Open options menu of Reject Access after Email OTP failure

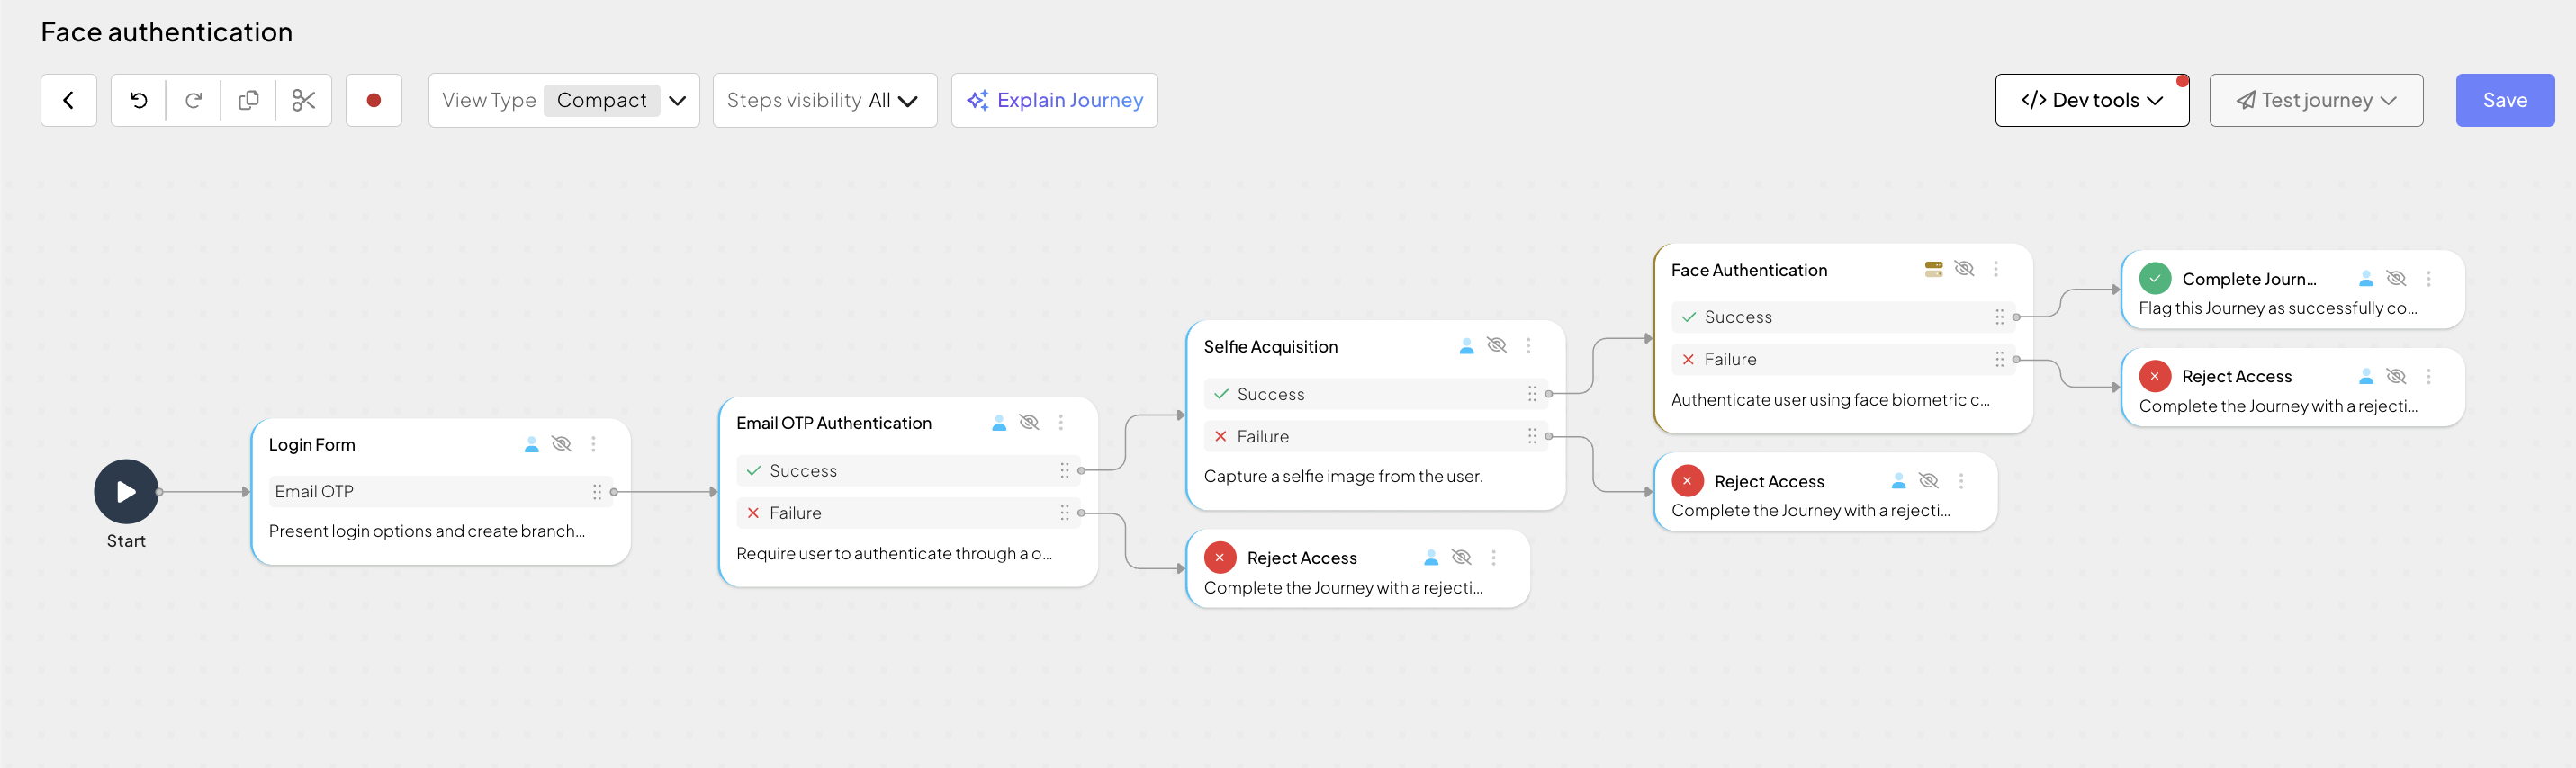1493,558
